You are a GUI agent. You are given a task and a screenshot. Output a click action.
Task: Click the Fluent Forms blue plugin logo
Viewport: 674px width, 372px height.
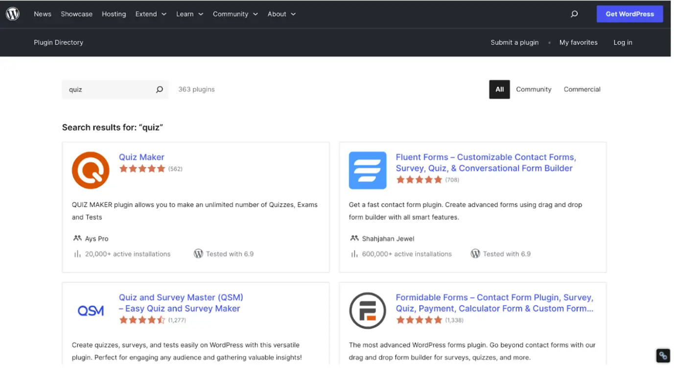(x=367, y=170)
